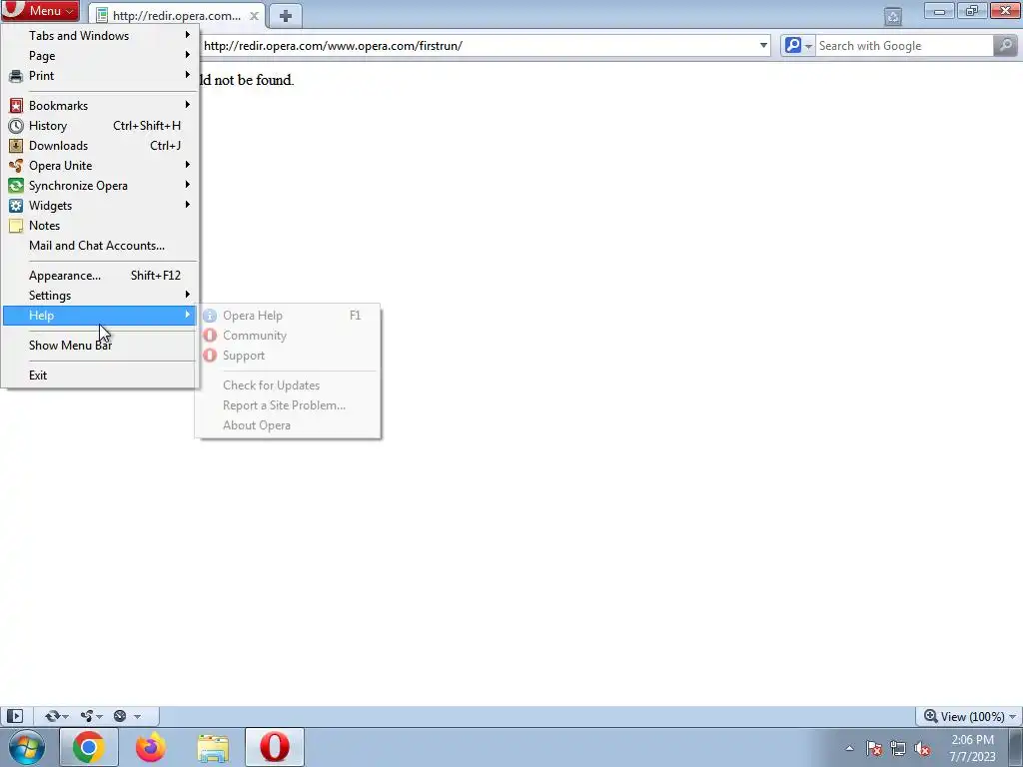Show hidden tray icons arrow
The height and width of the screenshot is (767, 1023).
(x=849, y=749)
